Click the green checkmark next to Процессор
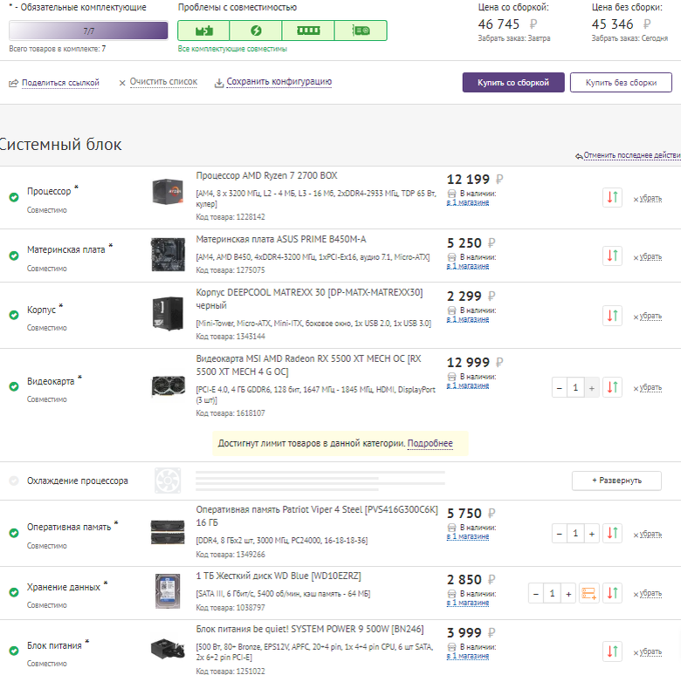The image size is (681, 675). point(14,197)
